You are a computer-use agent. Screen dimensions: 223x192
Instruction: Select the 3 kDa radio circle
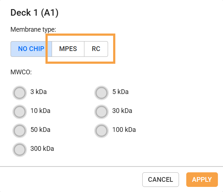(19, 93)
